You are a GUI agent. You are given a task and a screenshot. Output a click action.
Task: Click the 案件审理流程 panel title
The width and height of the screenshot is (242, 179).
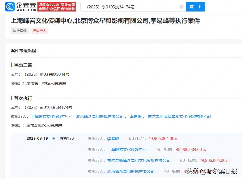(x=23, y=51)
